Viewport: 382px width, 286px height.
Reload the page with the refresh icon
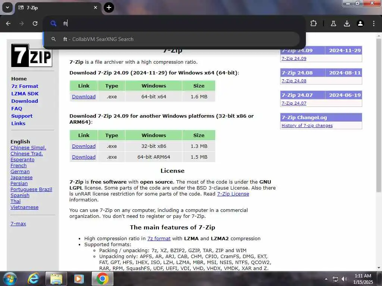(x=35, y=23)
